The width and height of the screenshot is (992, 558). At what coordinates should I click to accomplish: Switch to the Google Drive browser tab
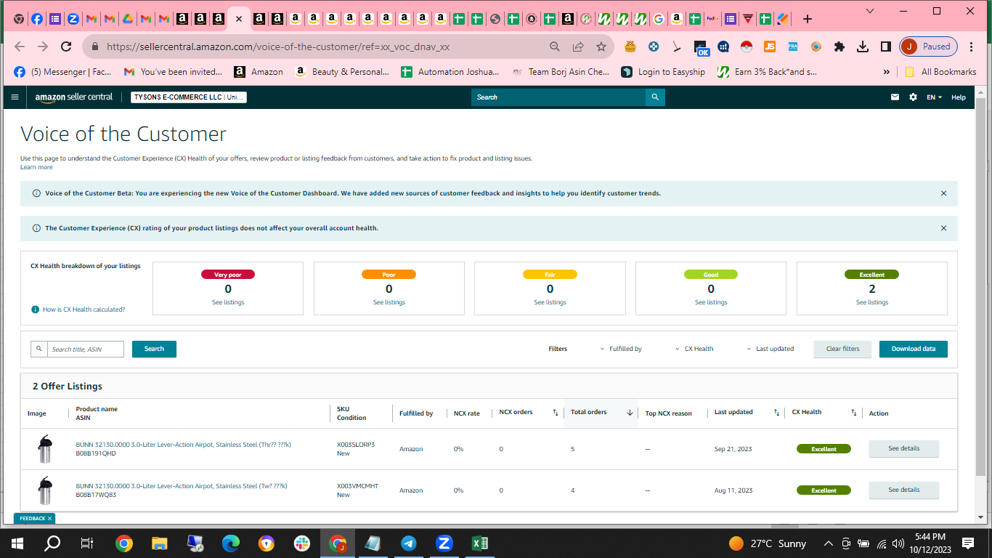(127, 19)
